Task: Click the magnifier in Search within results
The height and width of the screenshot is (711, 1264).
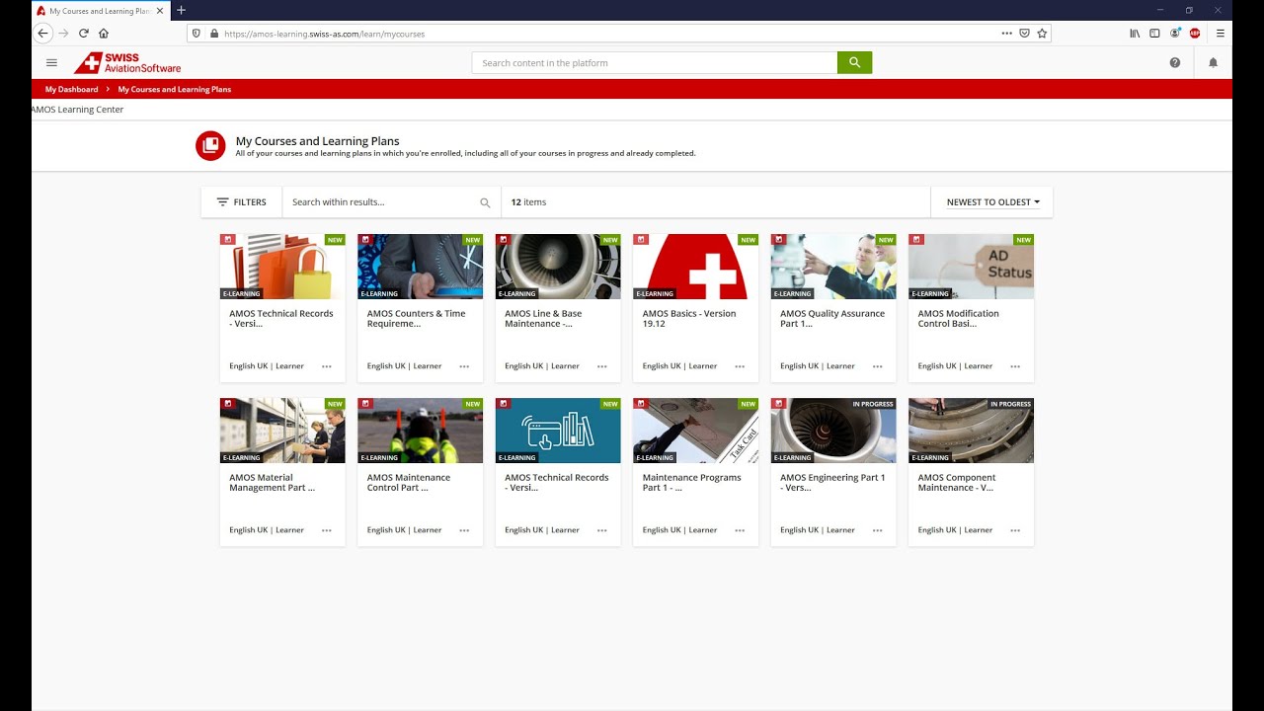Action: pos(485,202)
